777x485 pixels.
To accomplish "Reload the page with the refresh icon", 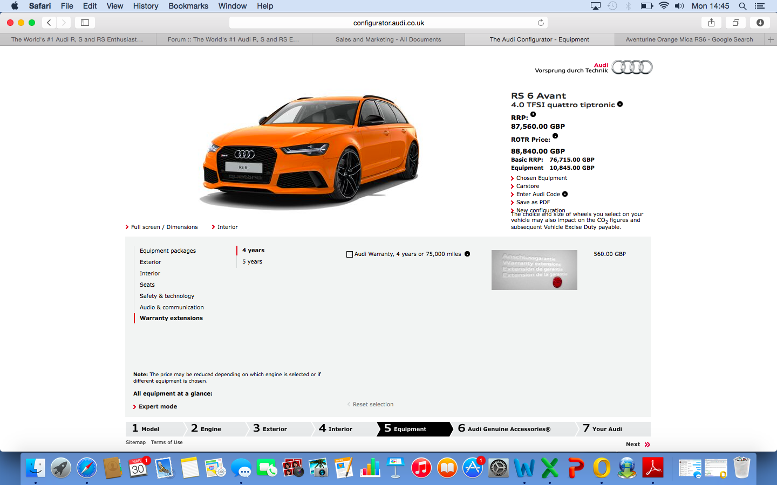I will 541,23.
